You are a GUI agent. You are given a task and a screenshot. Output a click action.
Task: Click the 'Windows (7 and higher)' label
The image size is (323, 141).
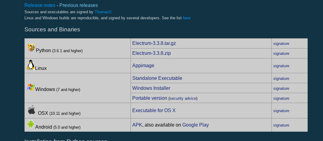[x=58, y=89]
